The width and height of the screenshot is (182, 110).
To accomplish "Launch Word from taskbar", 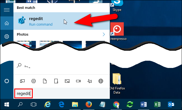I will 144,105.
